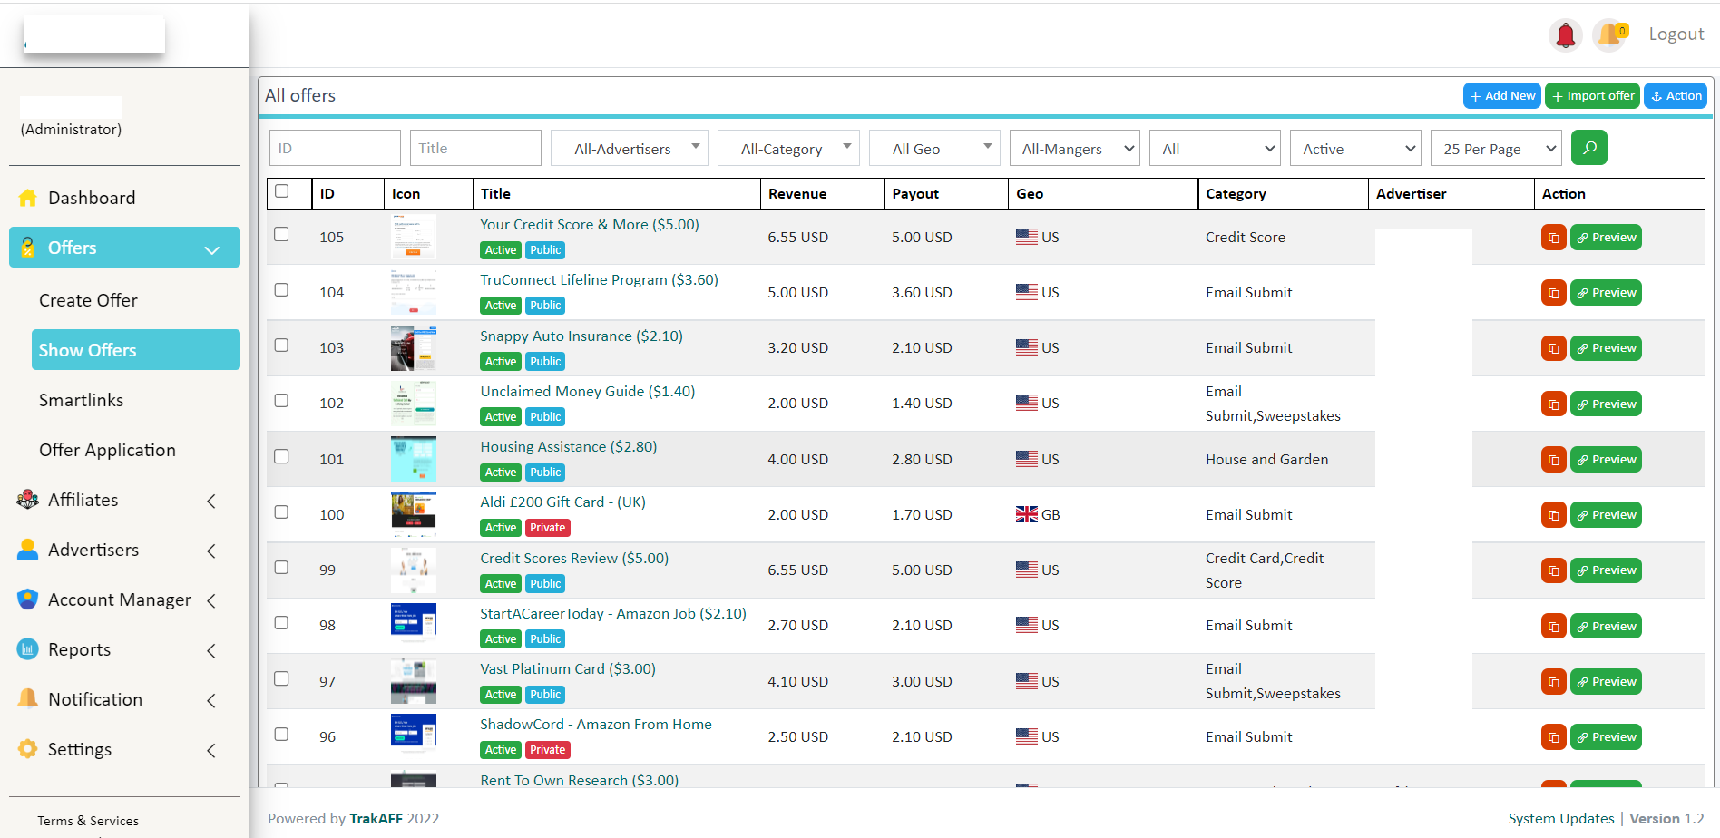
Task: Click the Account Manager shield icon
Action: pyautogui.click(x=28, y=599)
